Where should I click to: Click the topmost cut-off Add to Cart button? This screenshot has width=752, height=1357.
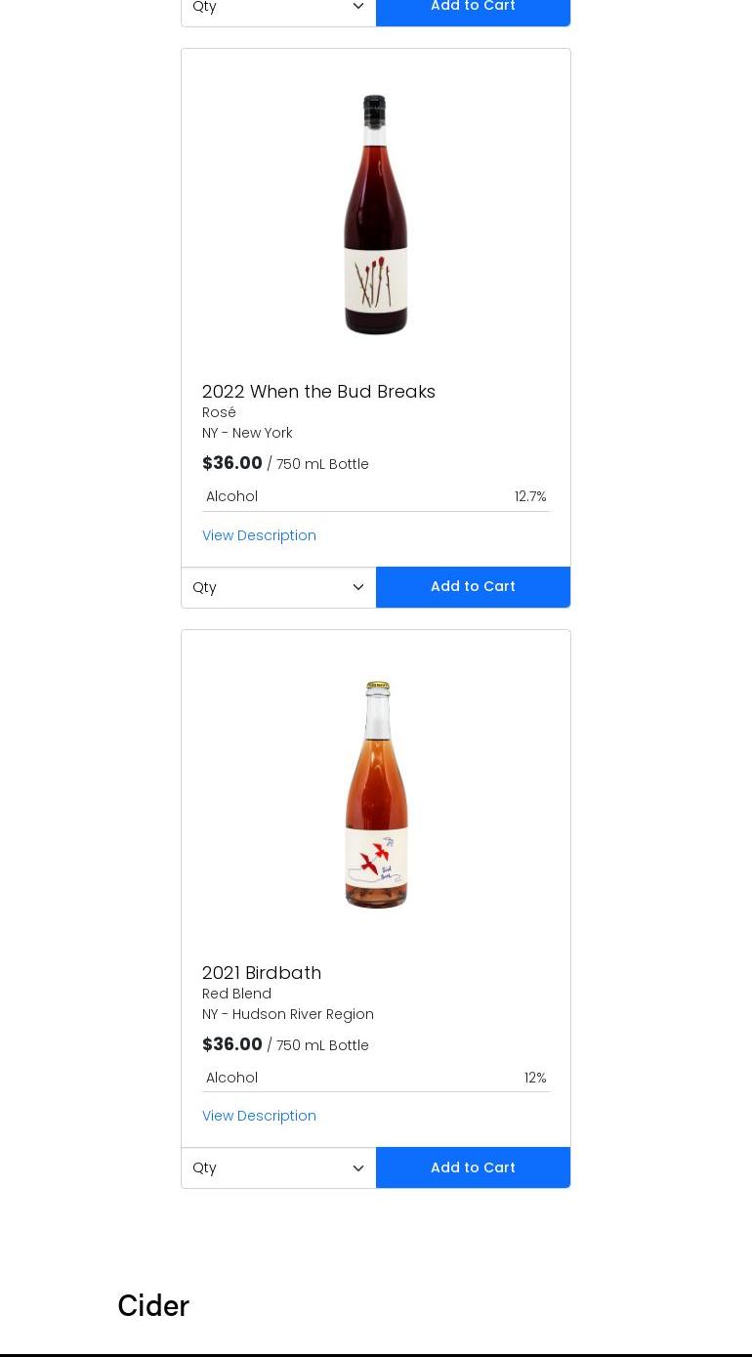(473, 10)
